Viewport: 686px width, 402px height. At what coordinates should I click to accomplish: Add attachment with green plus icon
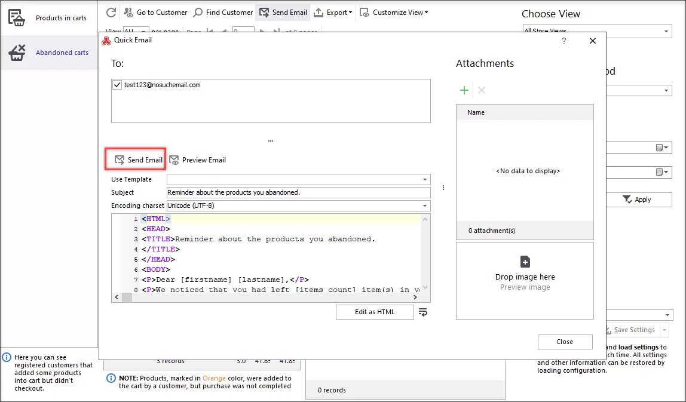464,90
